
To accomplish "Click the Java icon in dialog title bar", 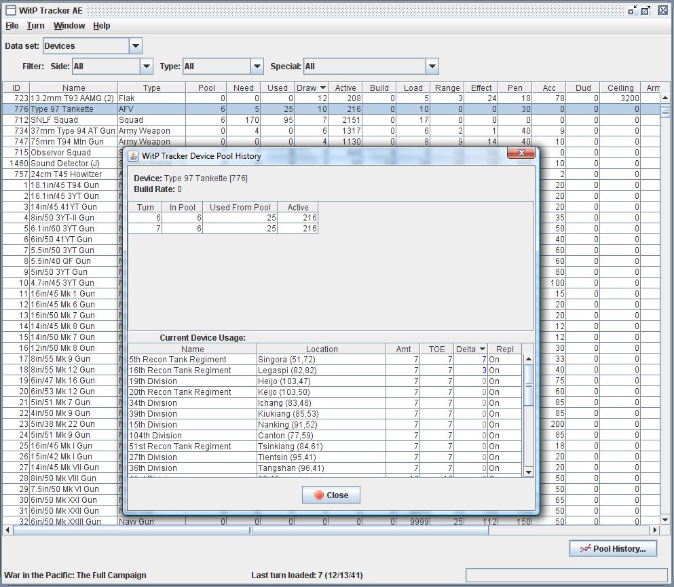I will point(134,155).
